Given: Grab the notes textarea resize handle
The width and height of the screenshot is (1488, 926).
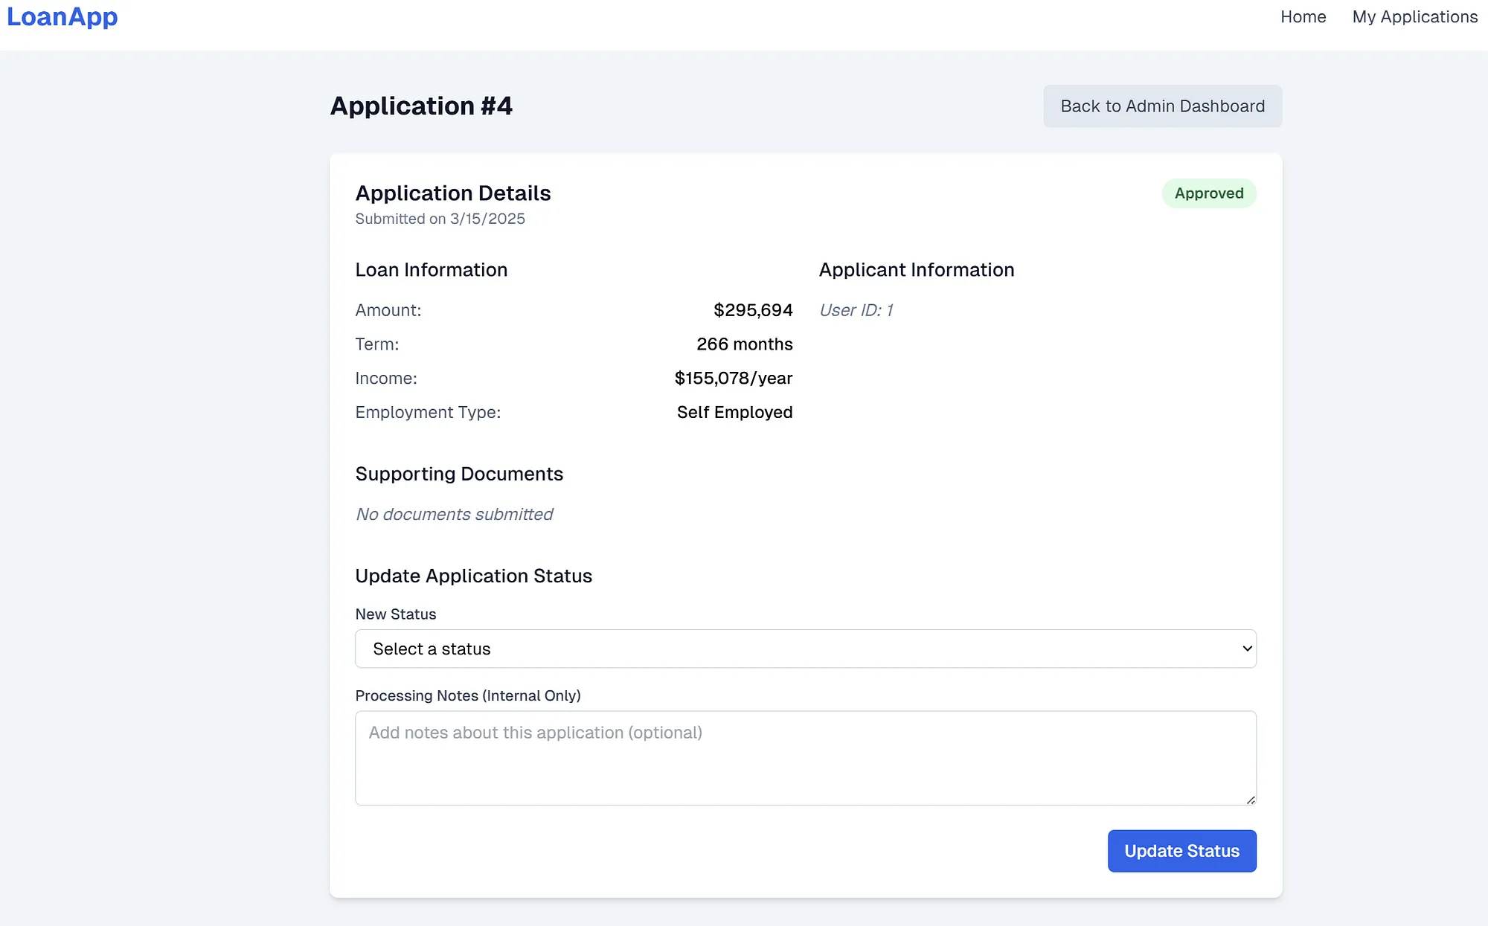Looking at the screenshot, I should pyautogui.click(x=1251, y=800).
